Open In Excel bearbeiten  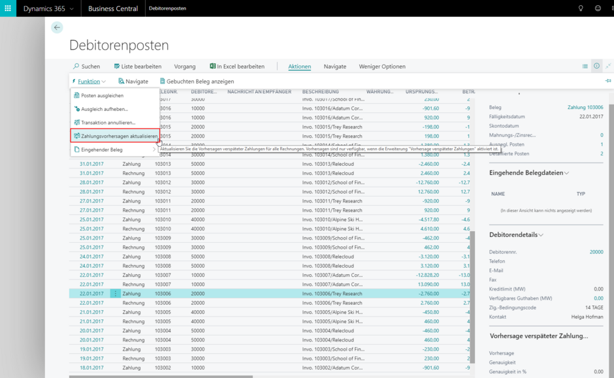237,67
